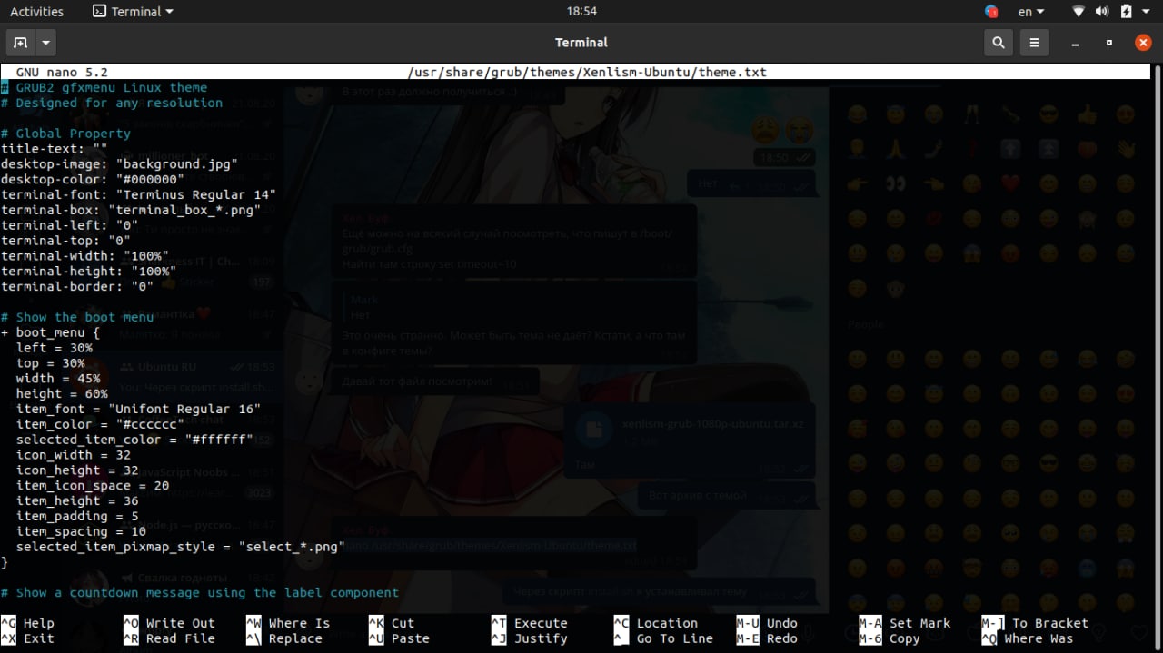1163x653 pixels.
Task: Close the Terminal window
Action: [x=1143, y=43]
